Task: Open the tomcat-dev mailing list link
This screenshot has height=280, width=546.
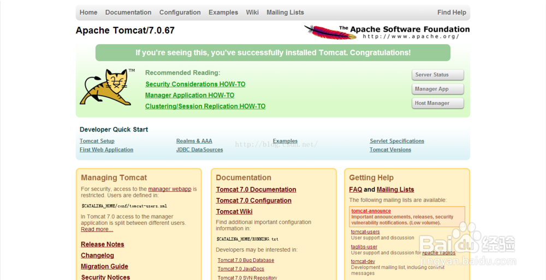Action: [x=363, y=261]
